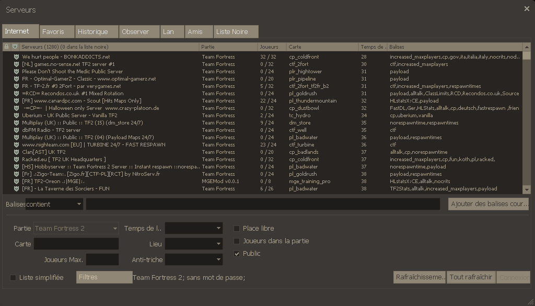The width and height of the screenshot is (535, 306).
Task: Click the shield icon beside Racked.eu server
Action: point(15,159)
